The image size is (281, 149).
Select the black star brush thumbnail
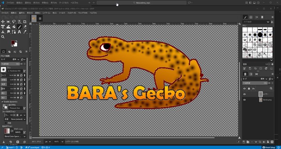265,35
